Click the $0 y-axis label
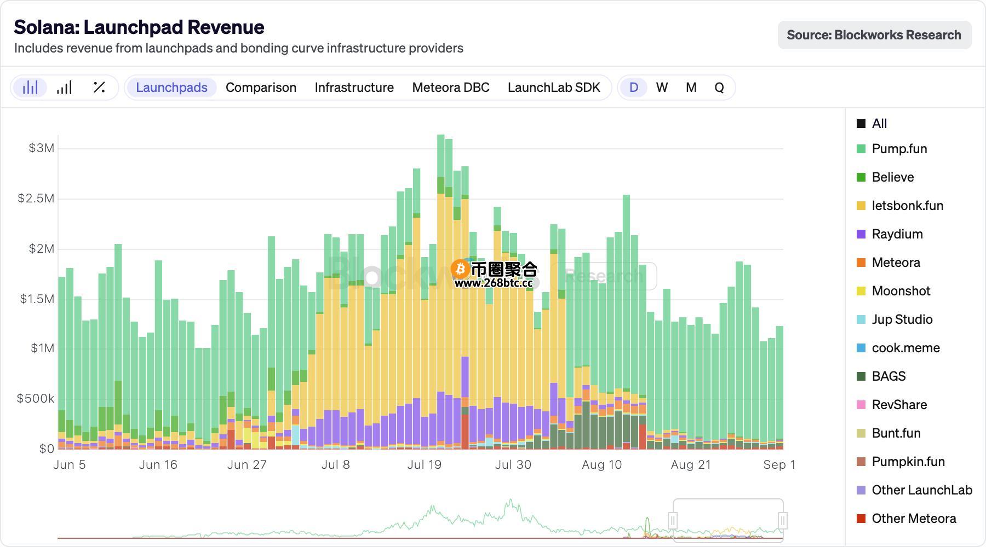The image size is (986, 547). 47,449
